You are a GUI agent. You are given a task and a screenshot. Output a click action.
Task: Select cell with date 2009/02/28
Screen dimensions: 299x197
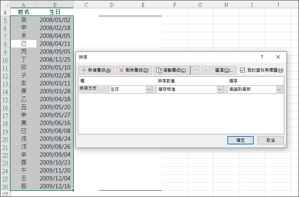click(55, 76)
